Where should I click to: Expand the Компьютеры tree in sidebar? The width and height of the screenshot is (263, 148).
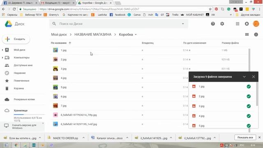point(2,58)
